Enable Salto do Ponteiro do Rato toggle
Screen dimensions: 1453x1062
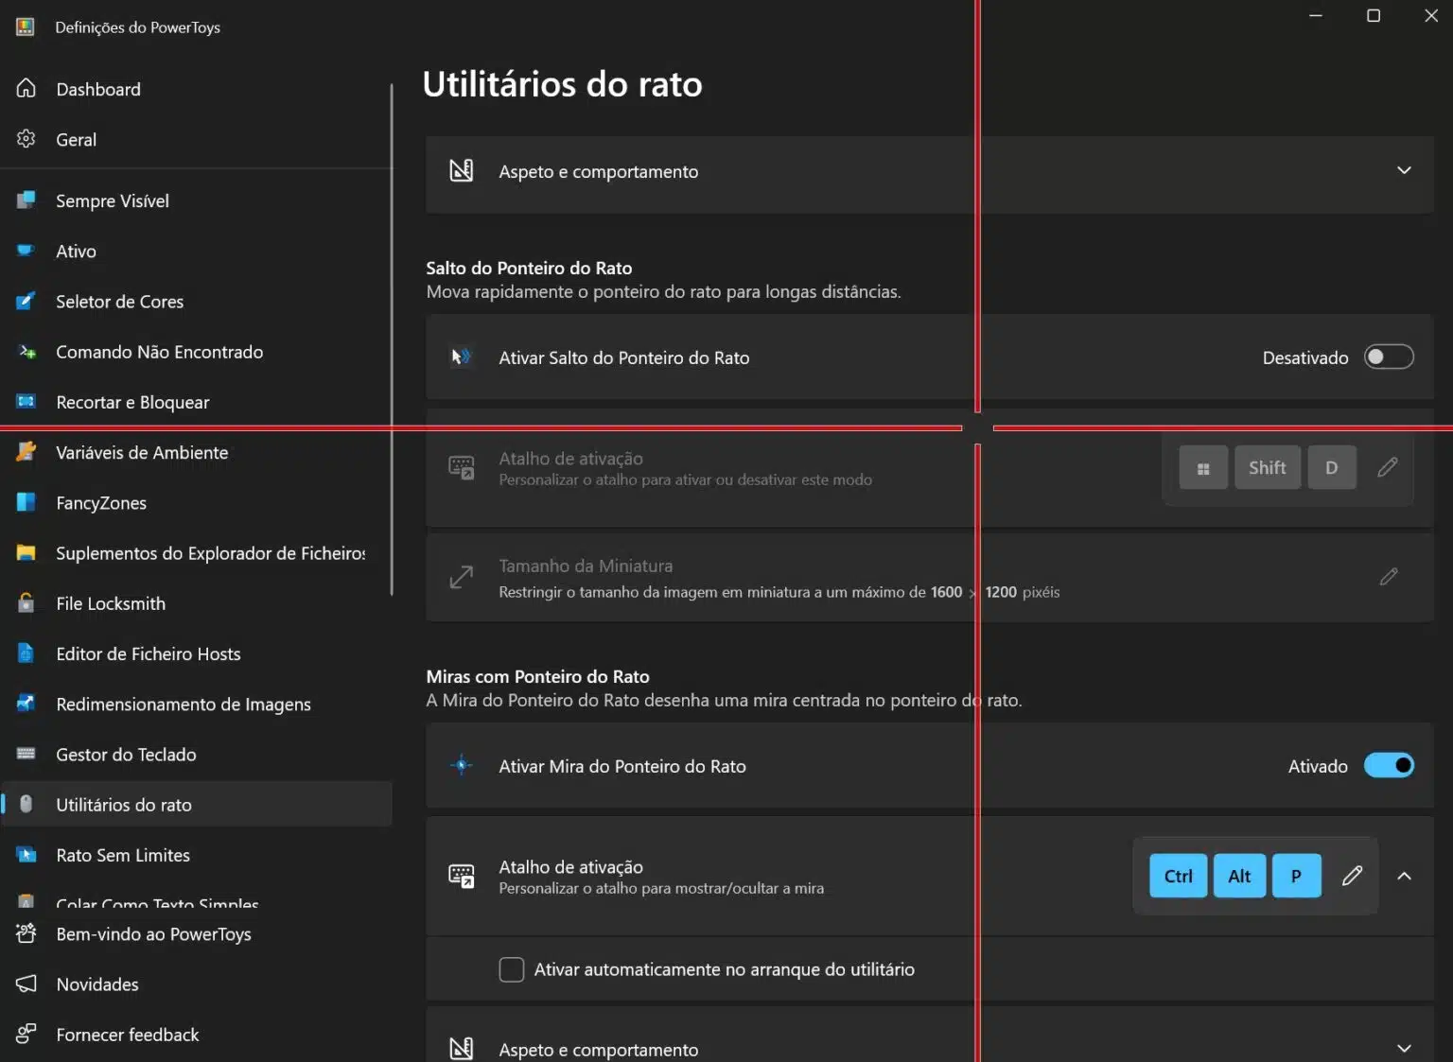(1389, 357)
